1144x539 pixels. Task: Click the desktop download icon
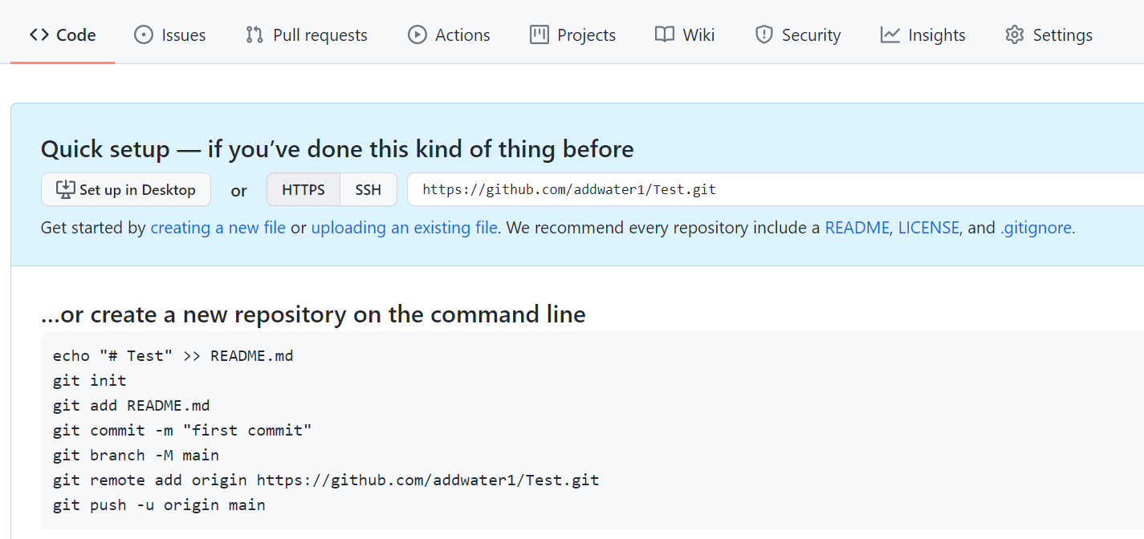65,190
